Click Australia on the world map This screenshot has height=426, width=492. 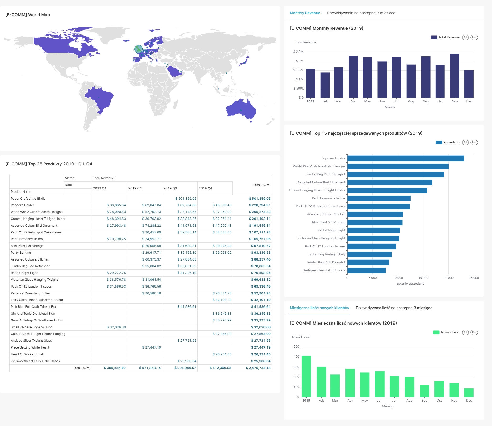(240, 108)
